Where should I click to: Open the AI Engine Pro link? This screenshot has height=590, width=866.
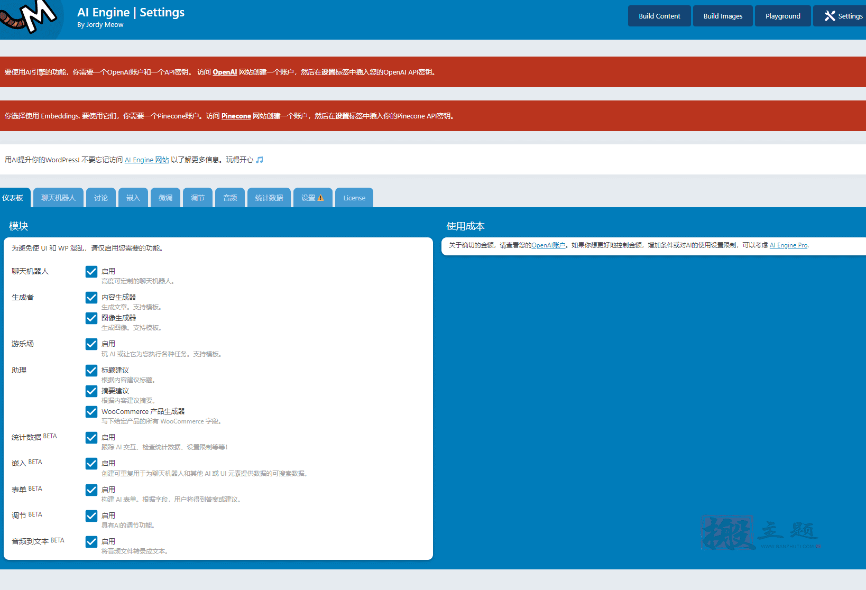point(789,245)
